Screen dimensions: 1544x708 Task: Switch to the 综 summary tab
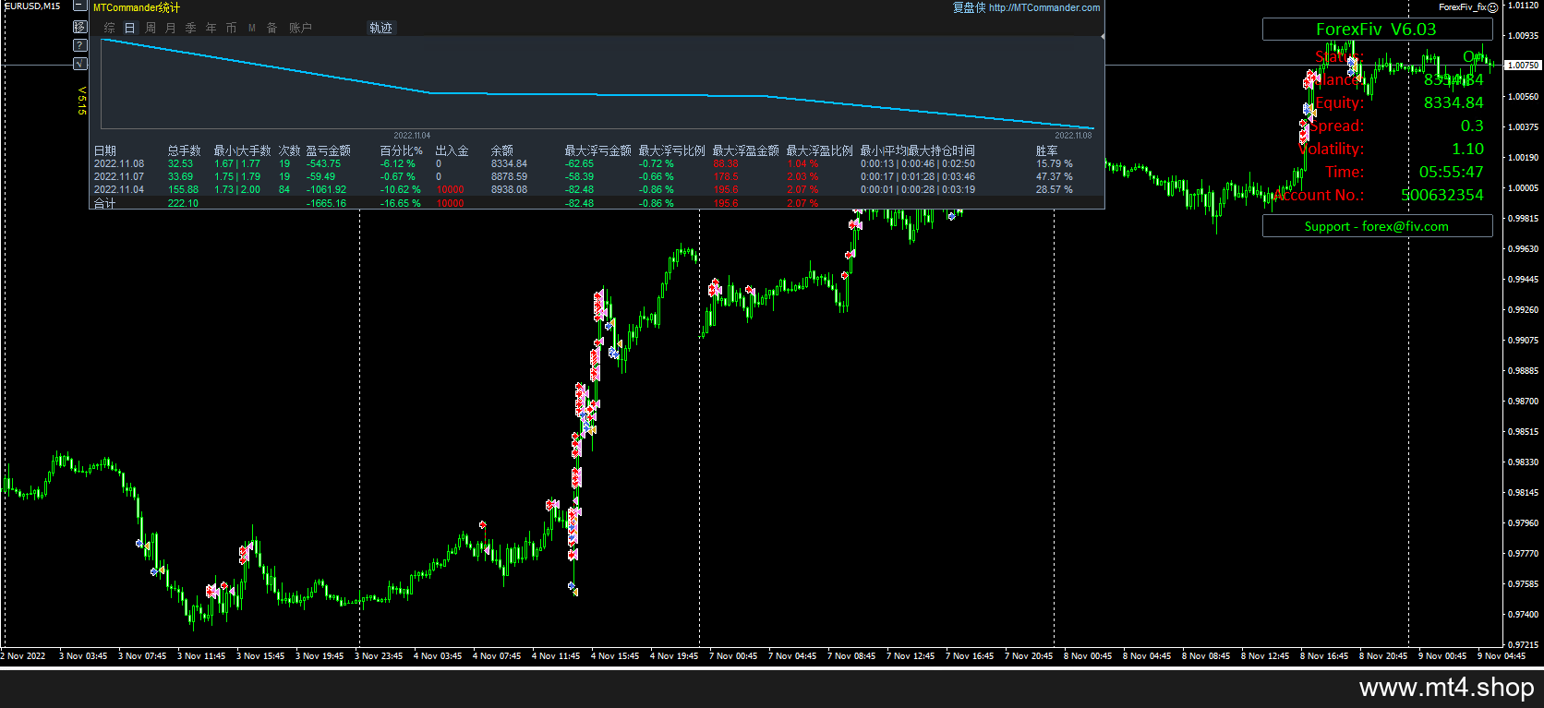click(110, 29)
